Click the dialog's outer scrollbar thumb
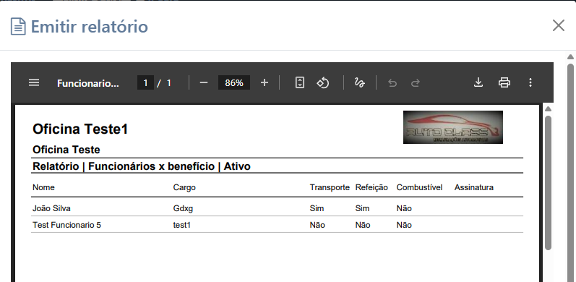Screen dimensions: 576x282 (x=570, y=173)
